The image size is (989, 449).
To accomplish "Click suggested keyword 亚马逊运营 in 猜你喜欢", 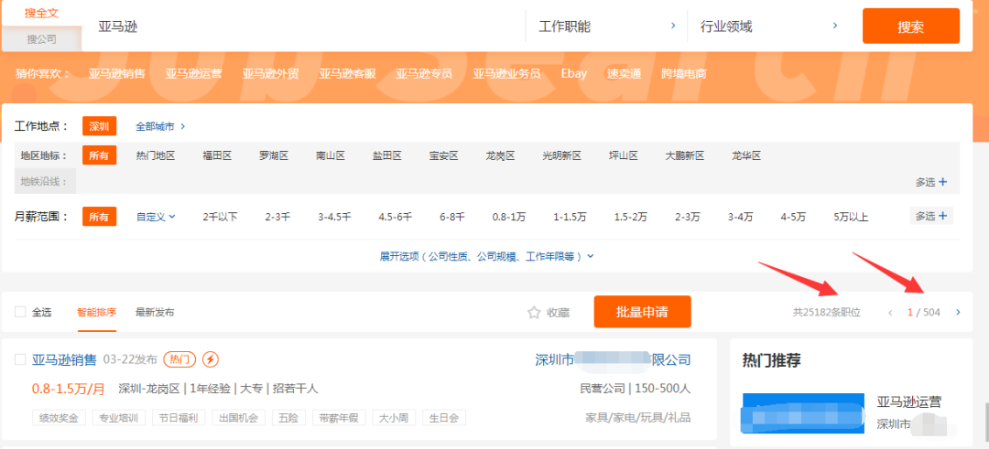I will (193, 74).
